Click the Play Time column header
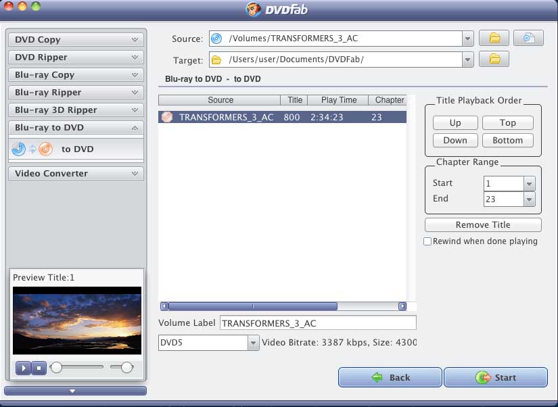Image resolution: width=558 pixels, height=407 pixels. point(338,100)
